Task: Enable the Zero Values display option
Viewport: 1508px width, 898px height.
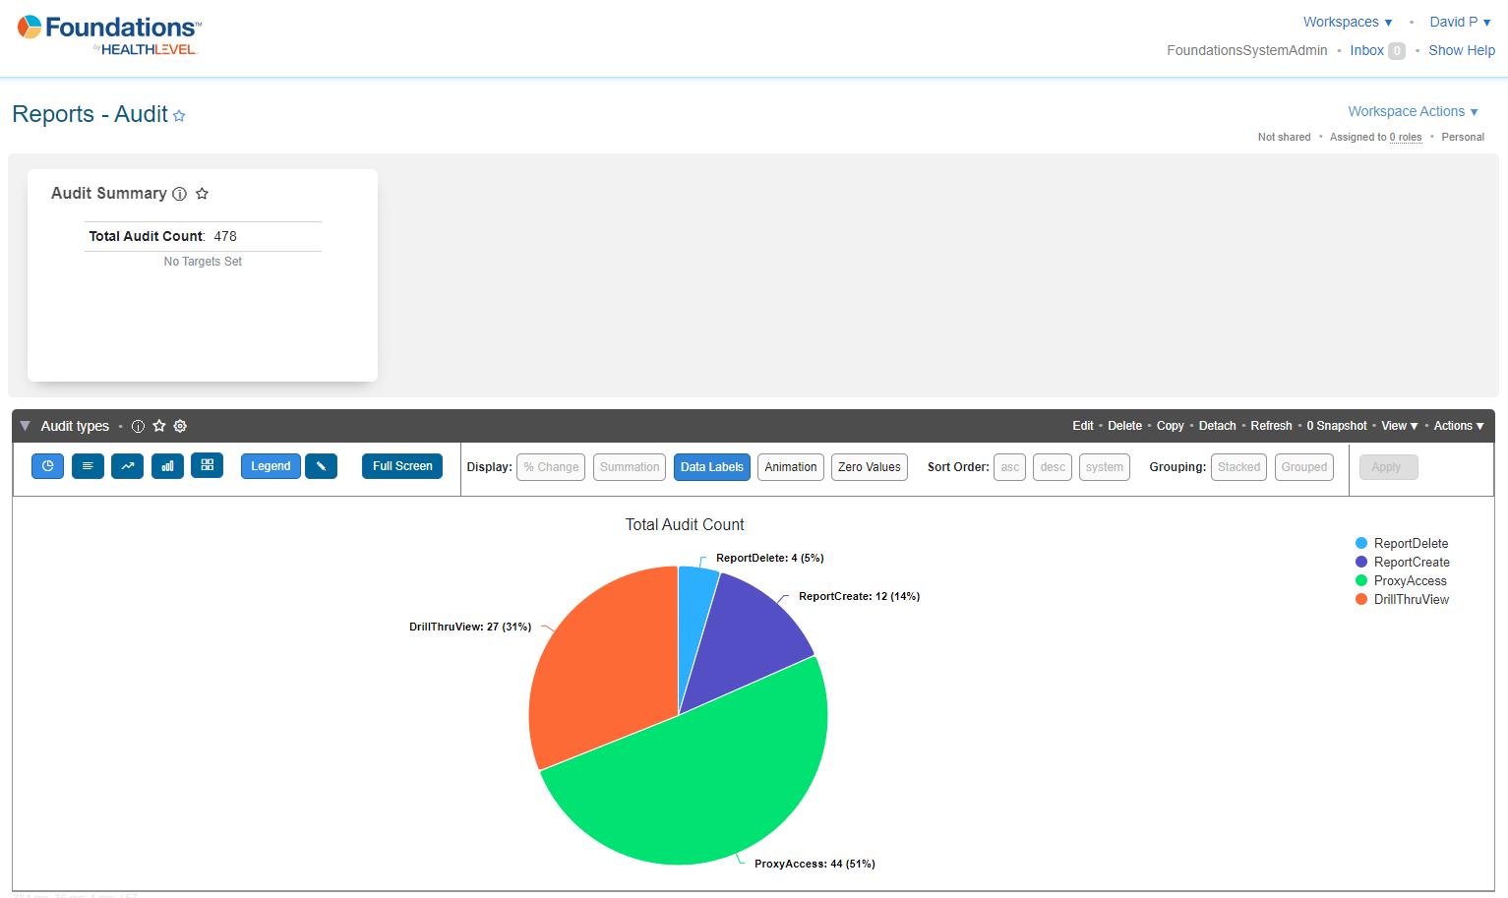Action: click(869, 467)
